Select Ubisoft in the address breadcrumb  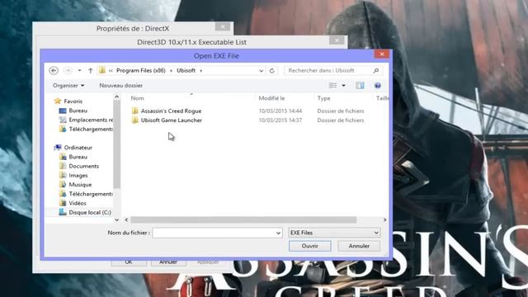[x=186, y=70]
